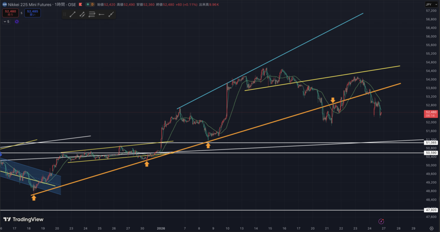Click the last line tool in floating toolbar
This screenshot has width=440, height=232.
pyautogui.click(x=111, y=14)
